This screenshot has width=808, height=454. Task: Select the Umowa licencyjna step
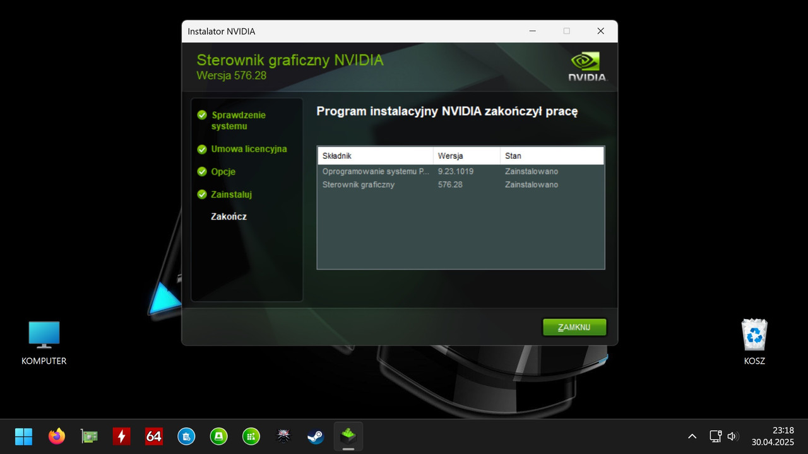click(x=249, y=149)
